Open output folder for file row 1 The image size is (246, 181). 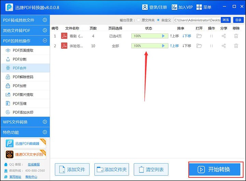[199, 36]
